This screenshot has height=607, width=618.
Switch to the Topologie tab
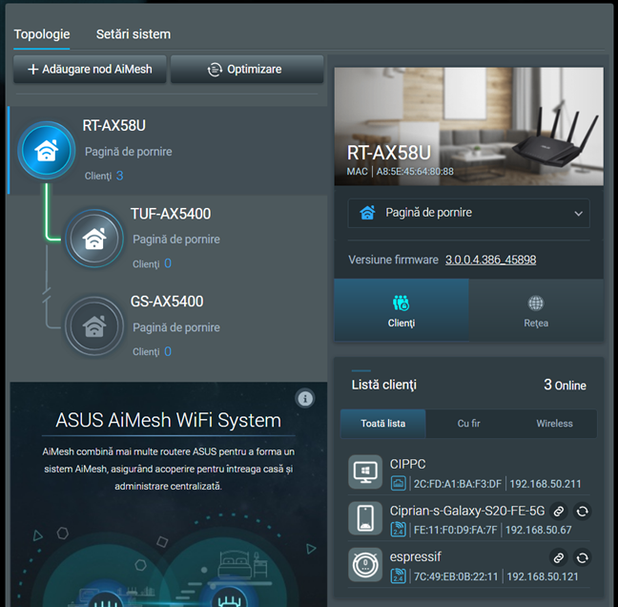[x=42, y=34]
